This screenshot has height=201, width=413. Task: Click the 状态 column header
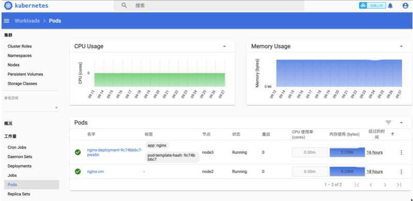click(236, 134)
